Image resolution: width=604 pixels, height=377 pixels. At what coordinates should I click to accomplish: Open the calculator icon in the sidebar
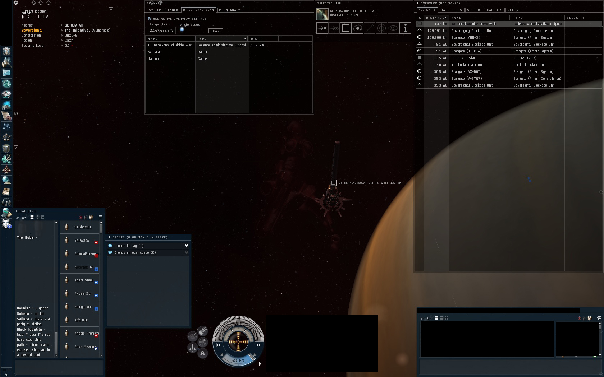coord(6,213)
